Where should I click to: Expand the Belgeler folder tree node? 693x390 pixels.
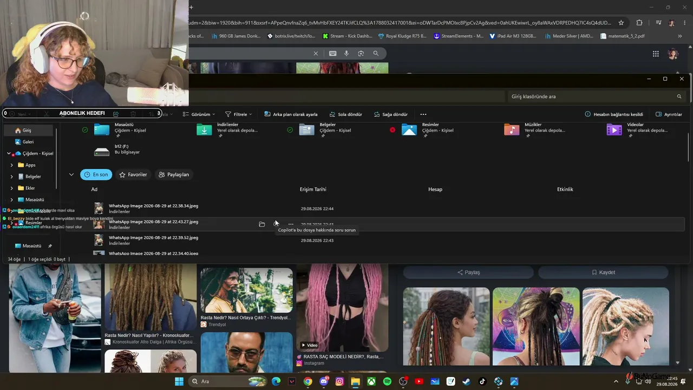[x=12, y=177]
